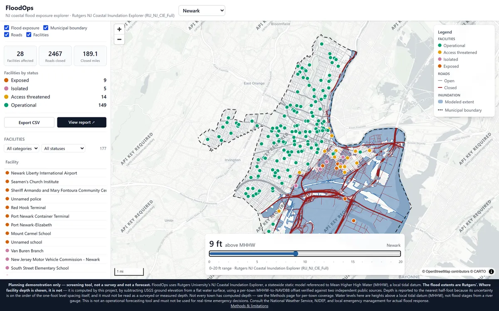Click the 1 mi scale bar
The image size is (499, 311).
(x=129, y=272)
